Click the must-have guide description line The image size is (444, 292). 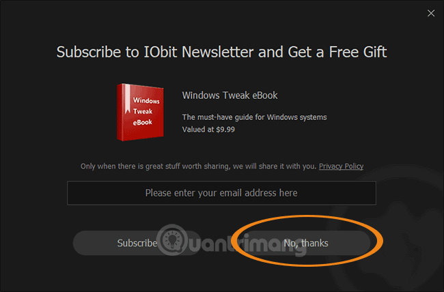254,117
